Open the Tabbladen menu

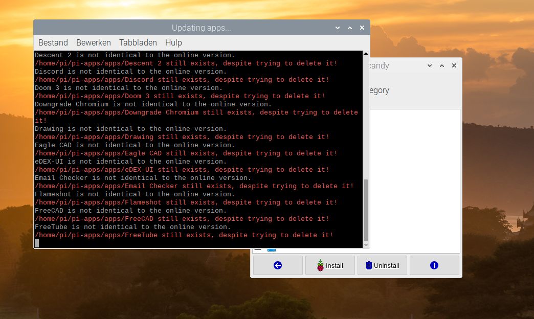click(x=138, y=42)
